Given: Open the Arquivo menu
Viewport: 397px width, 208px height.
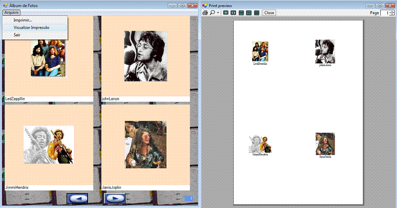Looking at the screenshot, I should coord(11,12).
